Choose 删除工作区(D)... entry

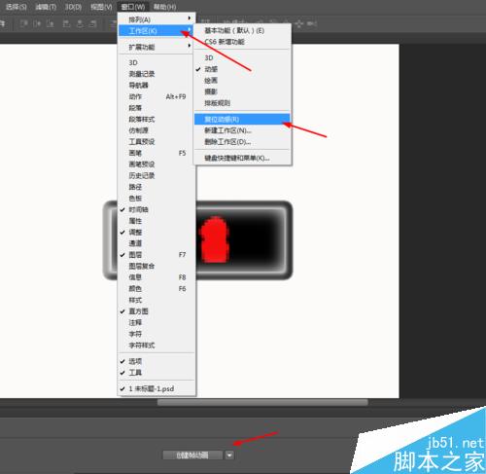click(242, 142)
